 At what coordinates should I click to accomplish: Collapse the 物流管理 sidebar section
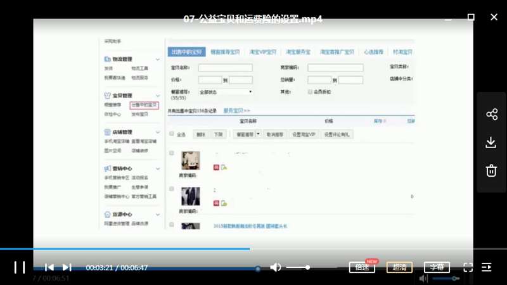158,59
